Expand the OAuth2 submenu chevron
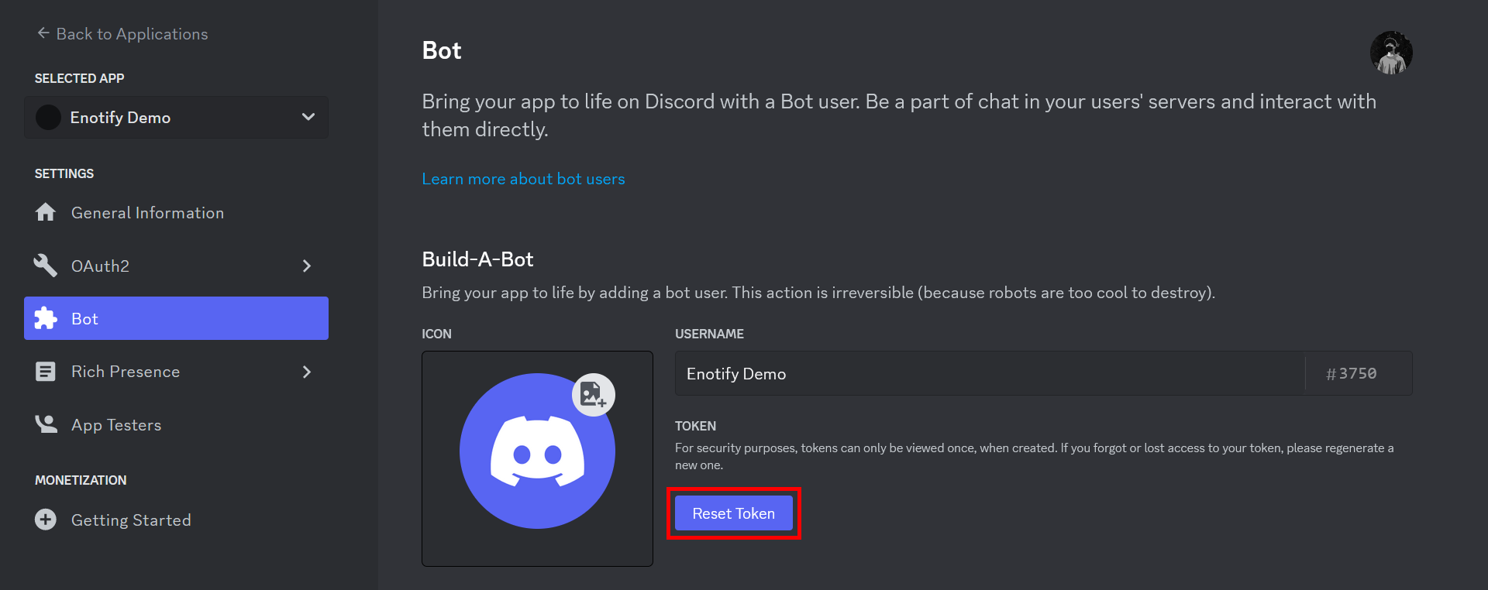Viewport: 1488px width, 590px height. point(307,266)
